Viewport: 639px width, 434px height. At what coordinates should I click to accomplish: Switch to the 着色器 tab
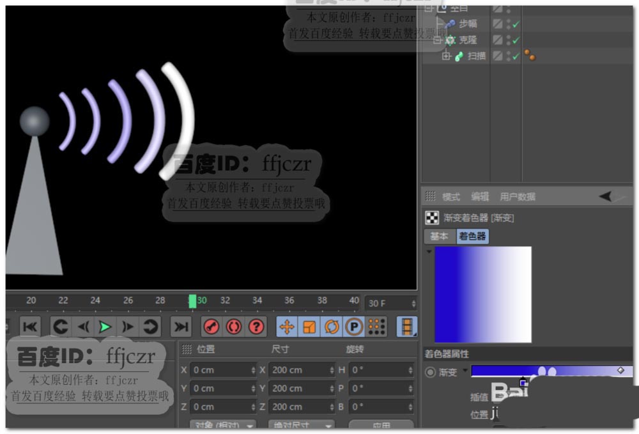(472, 236)
